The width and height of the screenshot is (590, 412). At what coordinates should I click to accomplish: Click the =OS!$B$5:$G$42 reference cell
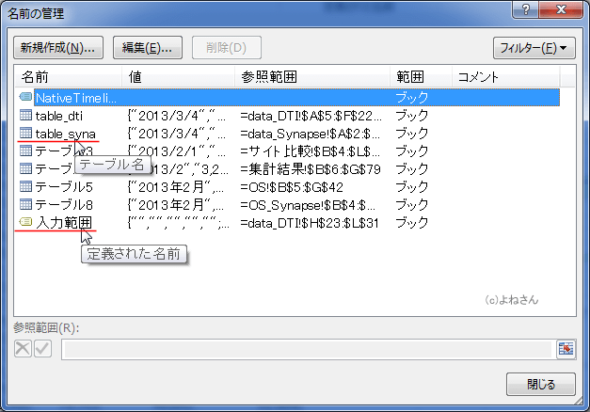292,187
